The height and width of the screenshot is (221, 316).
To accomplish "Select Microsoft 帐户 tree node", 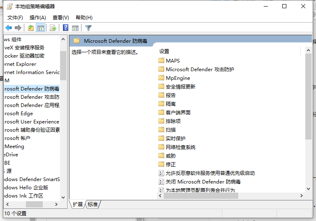I will (x=17, y=138).
